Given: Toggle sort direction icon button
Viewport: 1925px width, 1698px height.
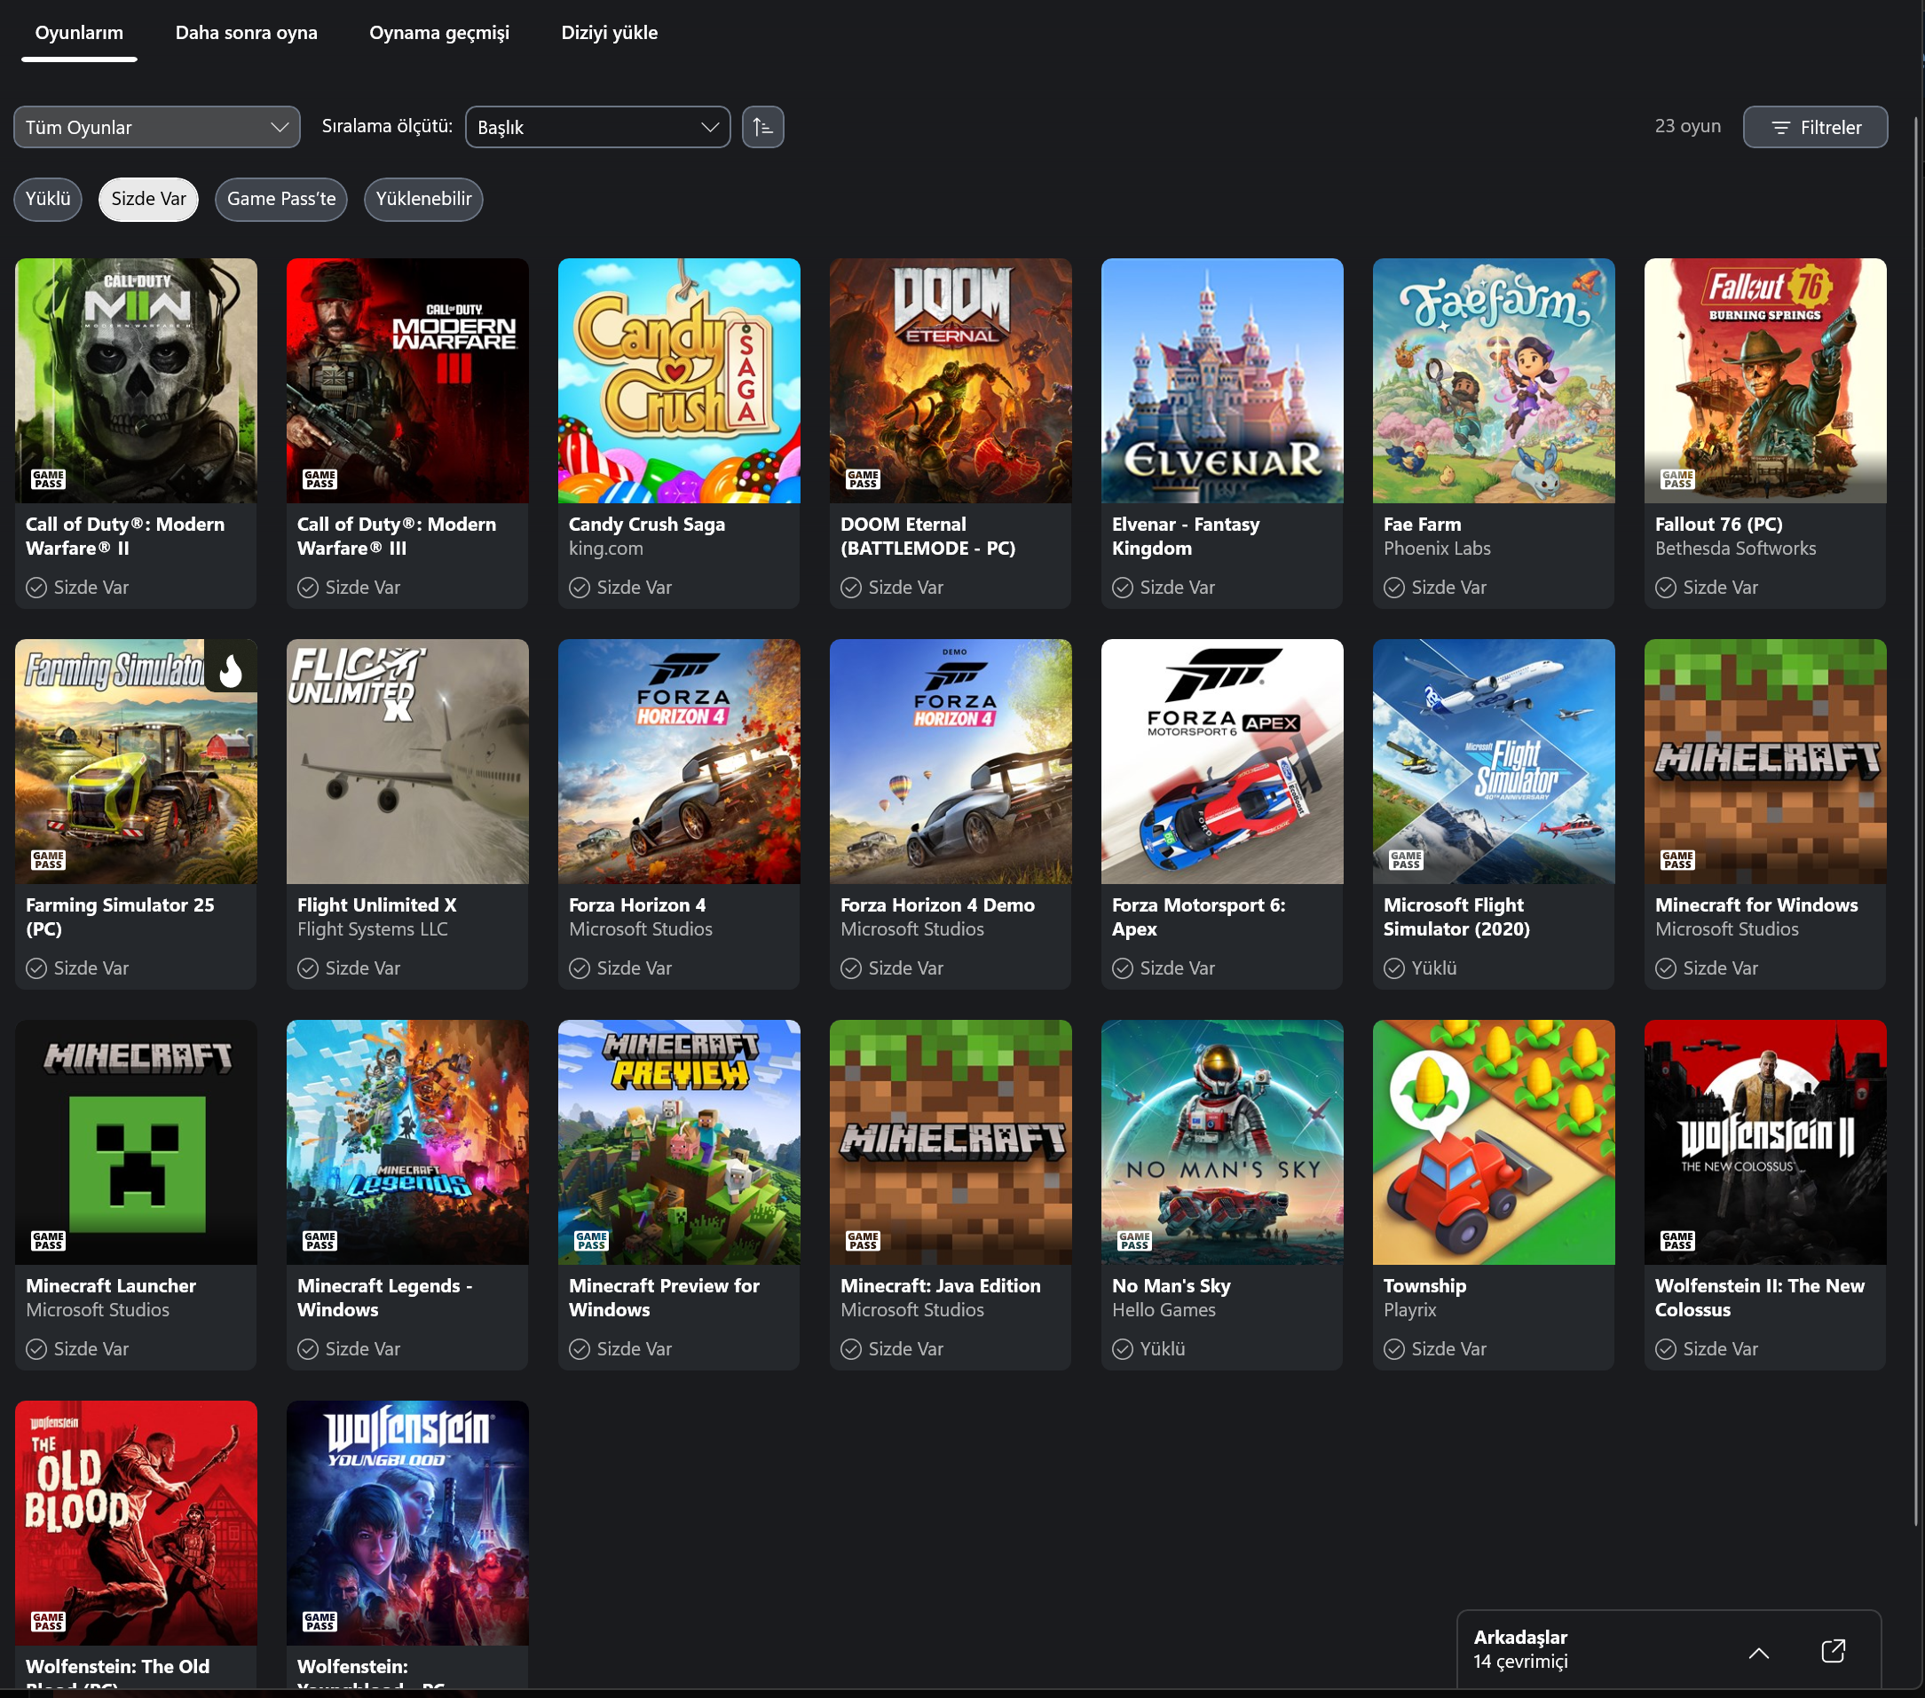Looking at the screenshot, I should click(x=763, y=127).
